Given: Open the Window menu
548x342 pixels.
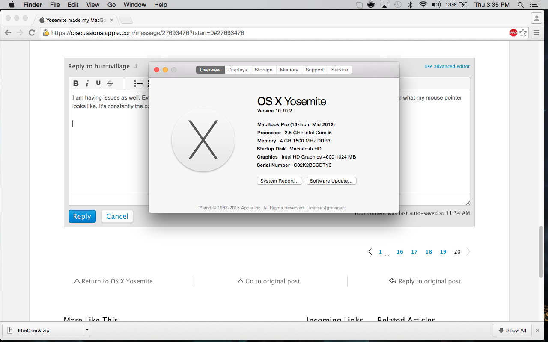Looking at the screenshot, I should click(135, 5).
